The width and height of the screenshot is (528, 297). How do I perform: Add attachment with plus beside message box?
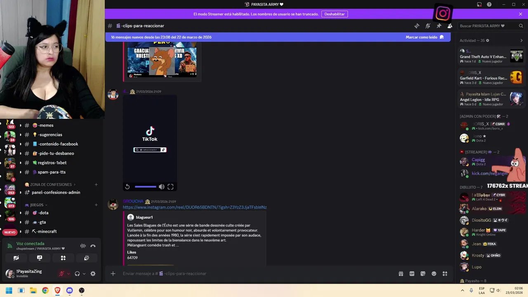113,273
